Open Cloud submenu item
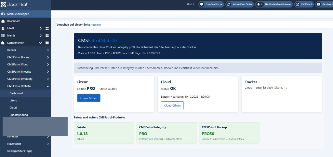This screenshot has height=157, width=333. (x=13, y=107)
